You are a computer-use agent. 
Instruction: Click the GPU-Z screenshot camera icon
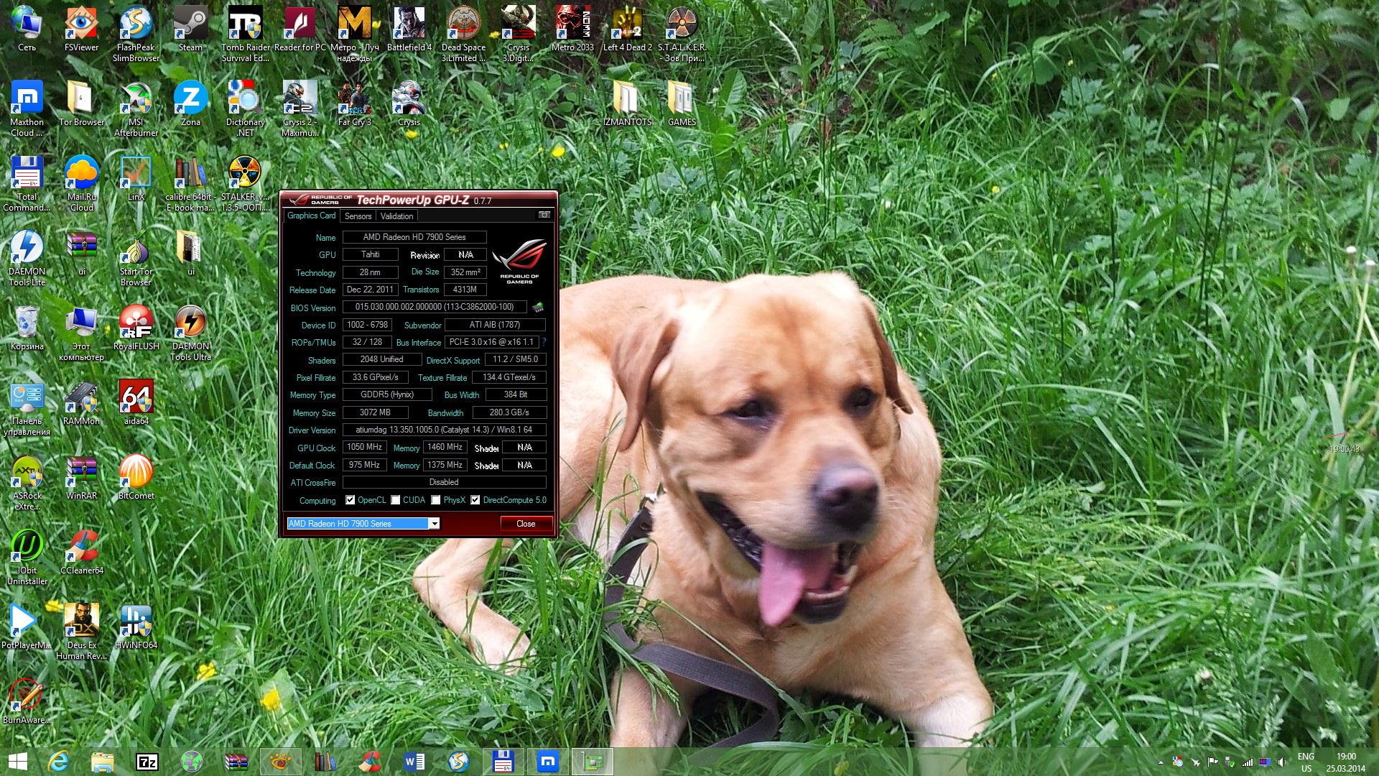tap(544, 215)
